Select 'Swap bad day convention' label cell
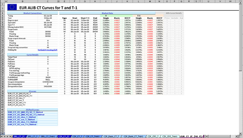The width and height of the screenshot is (243, 138). [23, 48]
